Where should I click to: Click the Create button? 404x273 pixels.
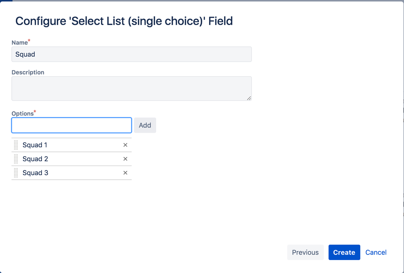click(344, 252)
